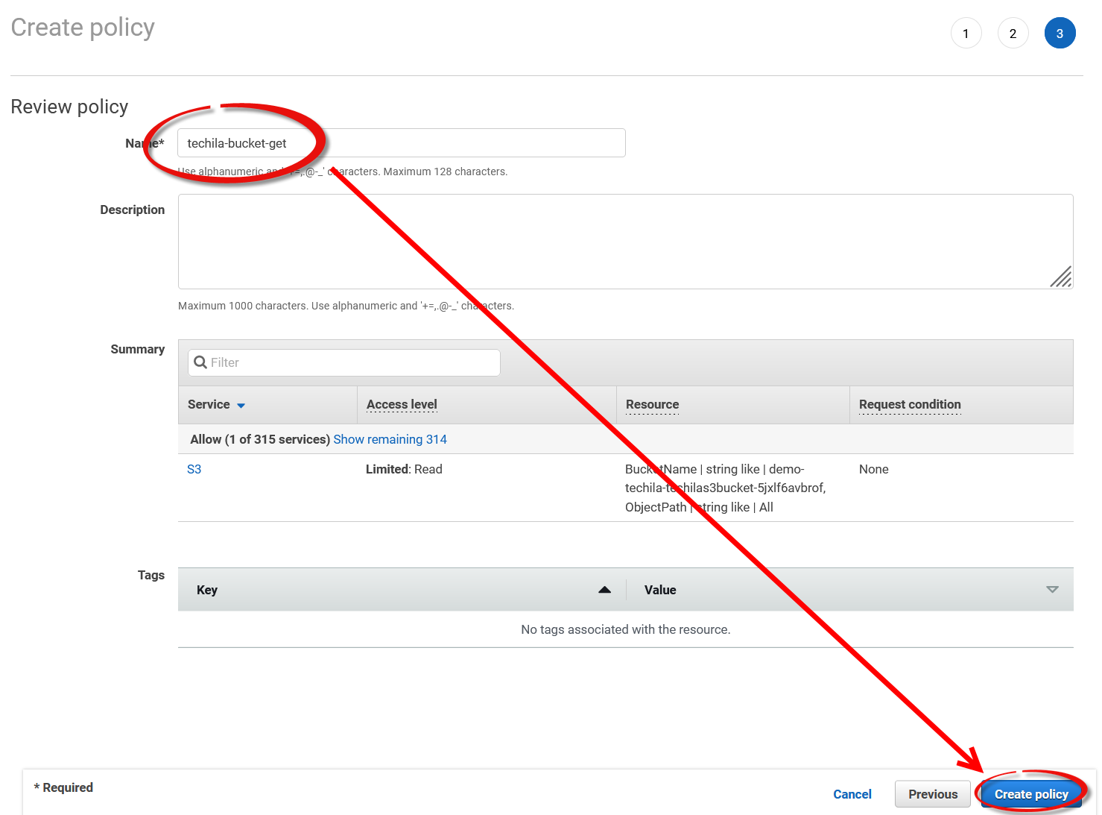Click the Value column sort arrow
The height and width of the screenshot is (815, 1102).
1052,590
